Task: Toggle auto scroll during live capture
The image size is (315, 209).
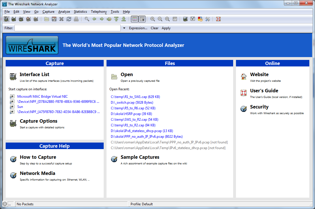Action: (142, 19)
